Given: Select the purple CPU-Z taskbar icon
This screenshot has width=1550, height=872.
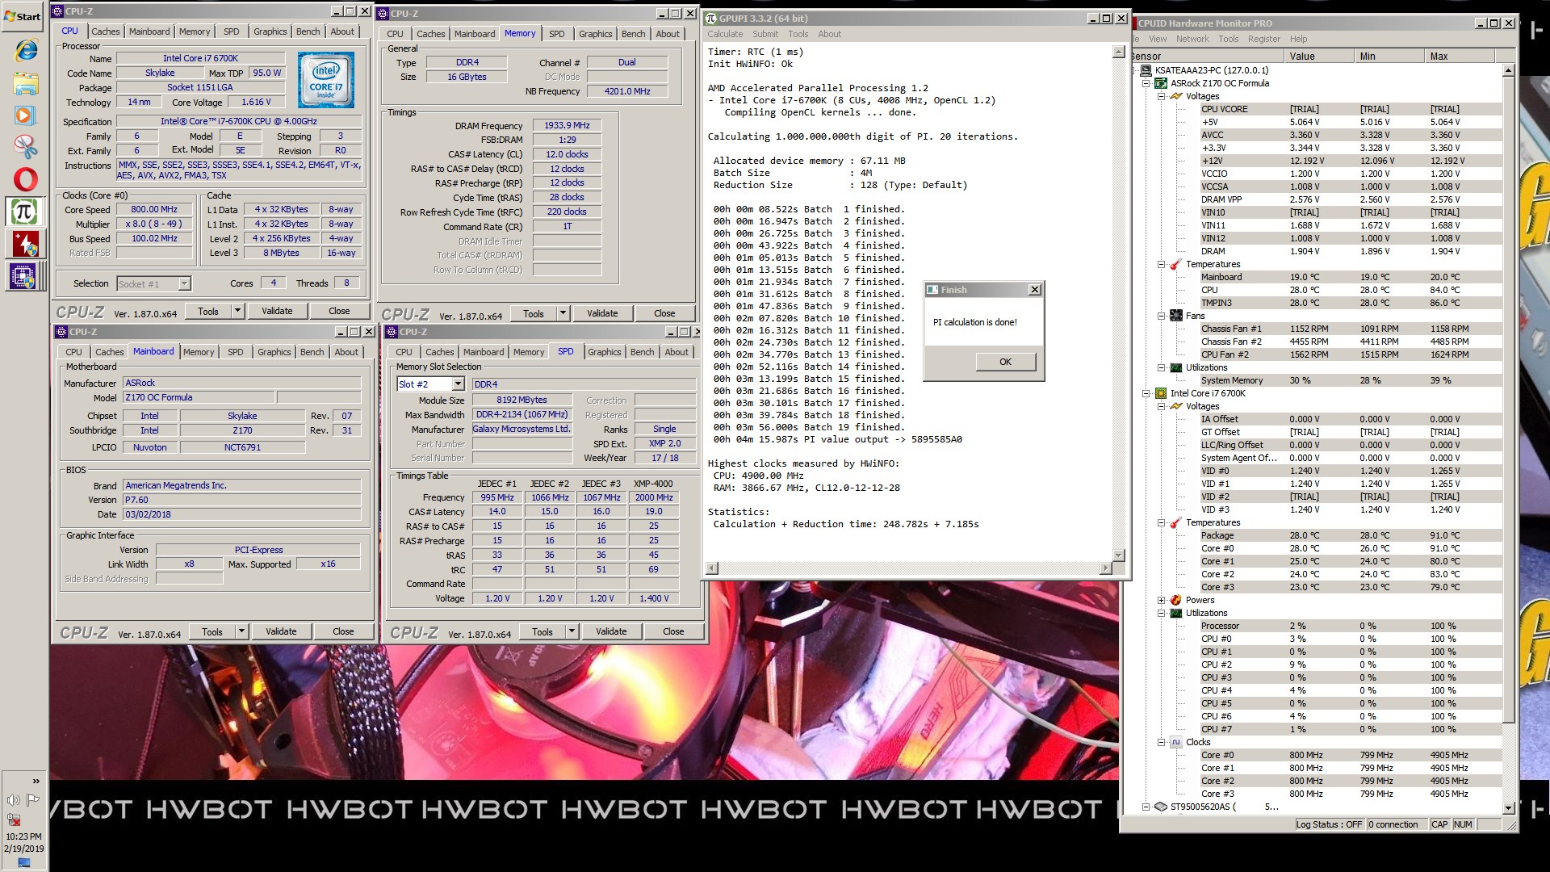Looking at the screenshot, I should [x=23, y=276].
